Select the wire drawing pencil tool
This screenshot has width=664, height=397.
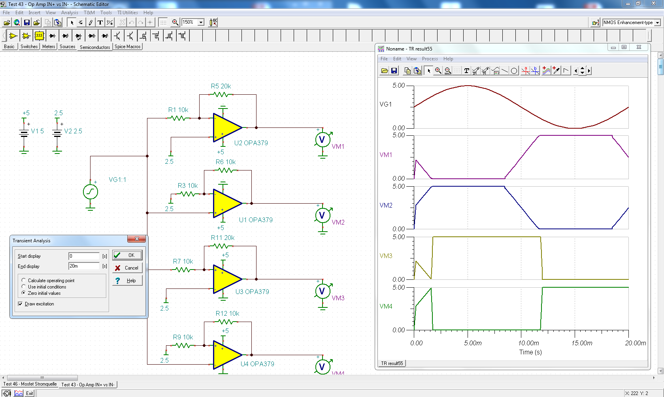91,22
